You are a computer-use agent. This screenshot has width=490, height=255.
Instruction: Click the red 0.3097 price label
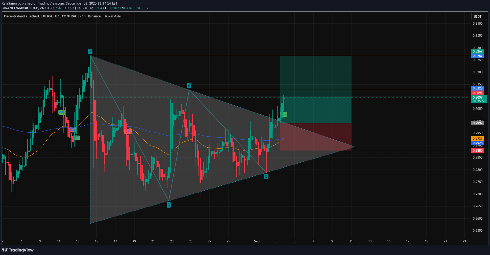477,93
